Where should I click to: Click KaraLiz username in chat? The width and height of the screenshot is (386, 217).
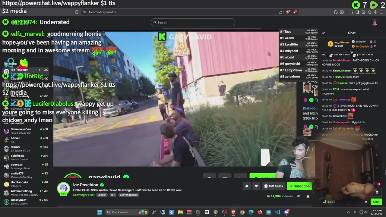[342, 83]
